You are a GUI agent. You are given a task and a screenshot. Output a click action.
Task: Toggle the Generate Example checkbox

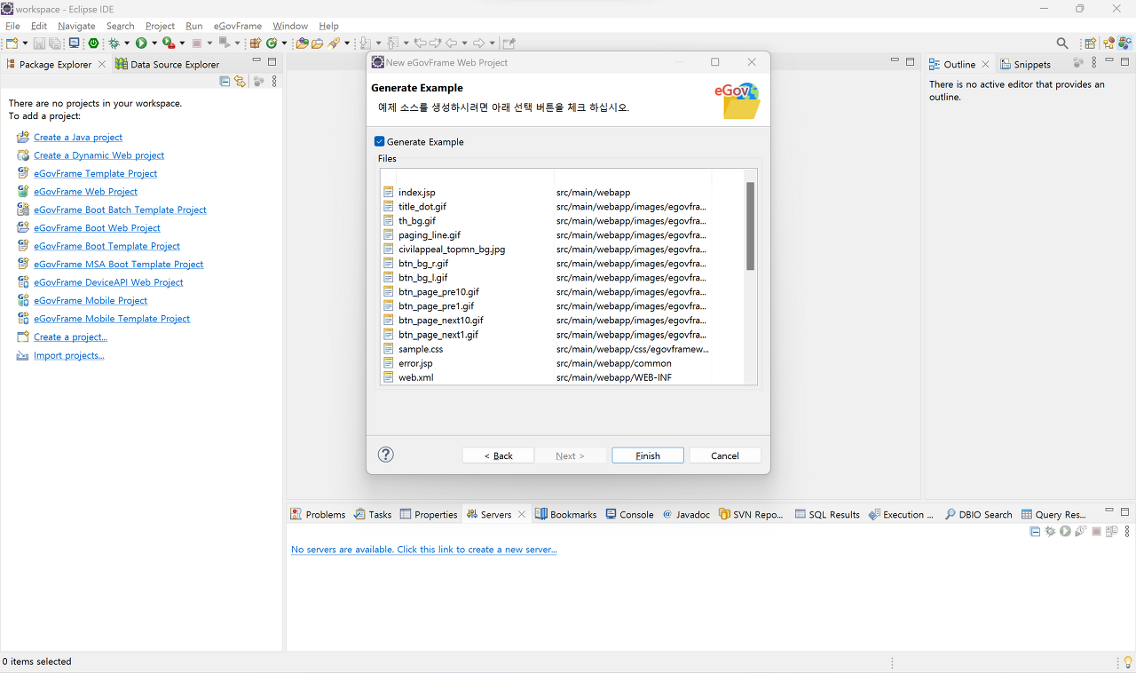(x=380, y=142)
